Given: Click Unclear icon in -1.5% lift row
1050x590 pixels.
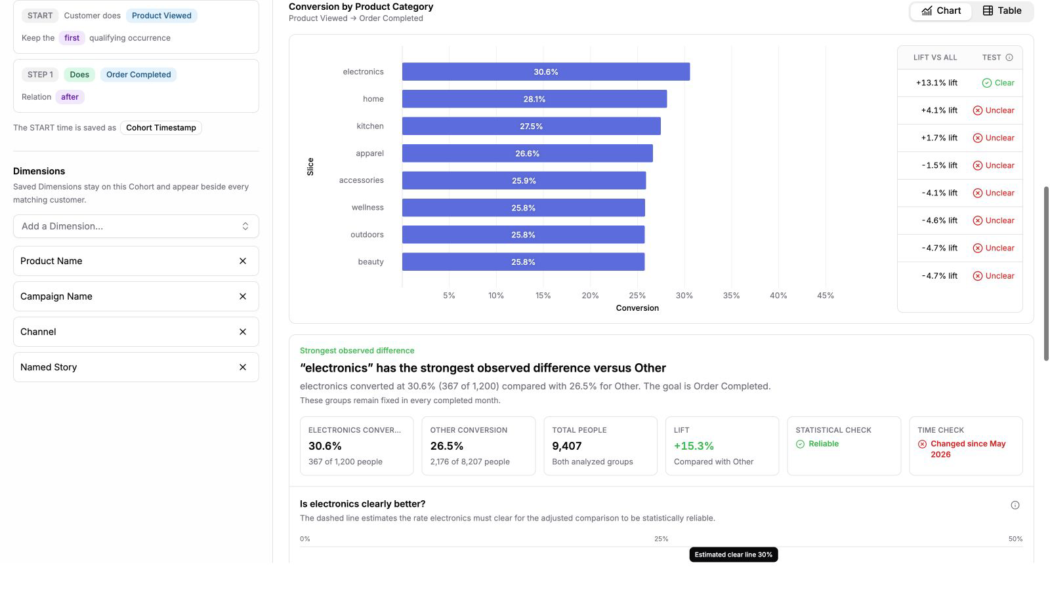Looking at the screenshot, I should tap(977, 165).
